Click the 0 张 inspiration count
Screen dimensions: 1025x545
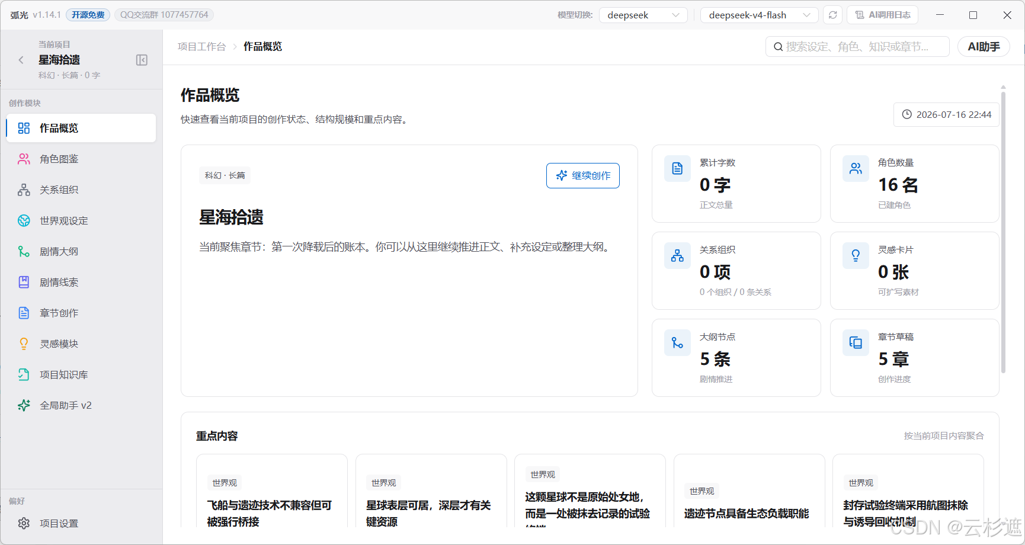coord(893,272)
